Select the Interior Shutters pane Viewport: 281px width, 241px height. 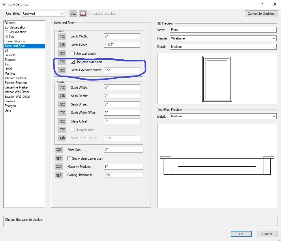pyautogui.click(x=15, y=78)
